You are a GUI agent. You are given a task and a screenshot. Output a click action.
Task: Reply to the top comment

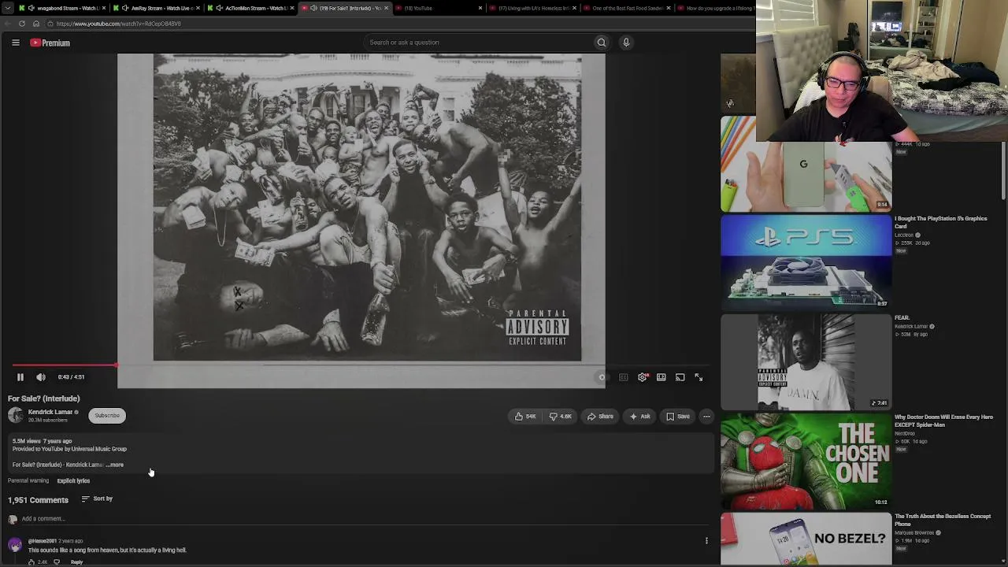(76, 562)
